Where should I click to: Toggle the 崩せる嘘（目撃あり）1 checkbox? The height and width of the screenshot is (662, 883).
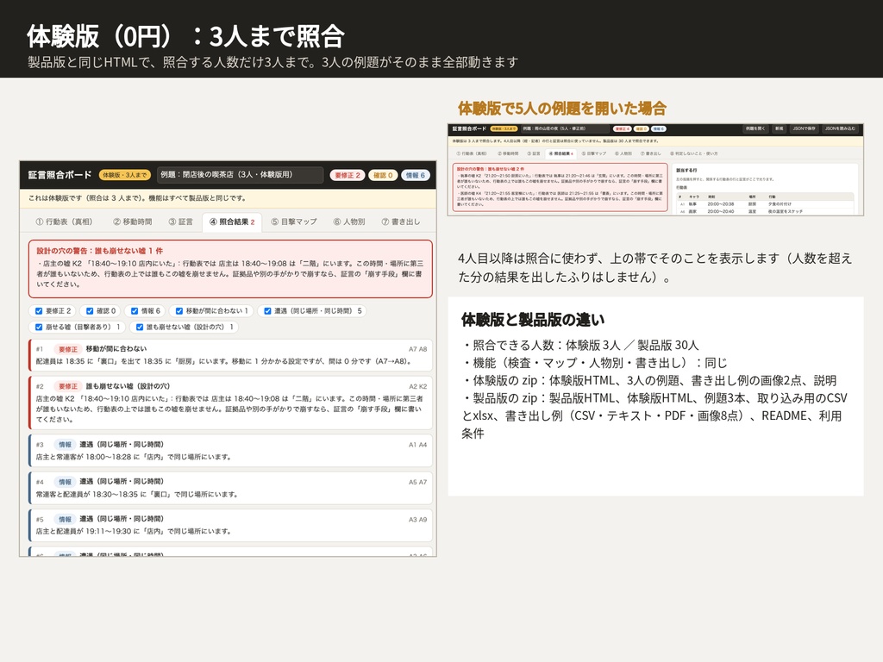click(x=39, y=327)
